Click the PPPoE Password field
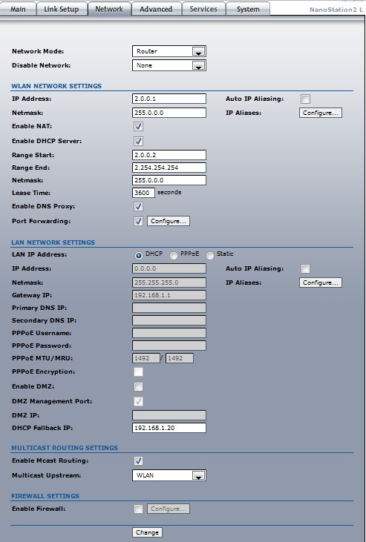Viewport: 366px width, 542px height. [x=169, y=346]
